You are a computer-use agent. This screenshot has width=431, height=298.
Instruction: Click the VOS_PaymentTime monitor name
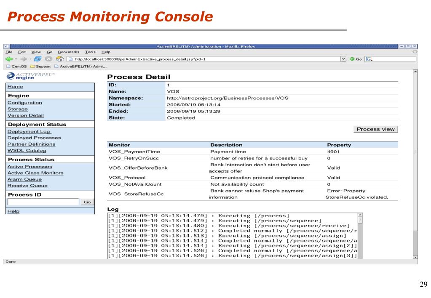[x=134, y=152]
